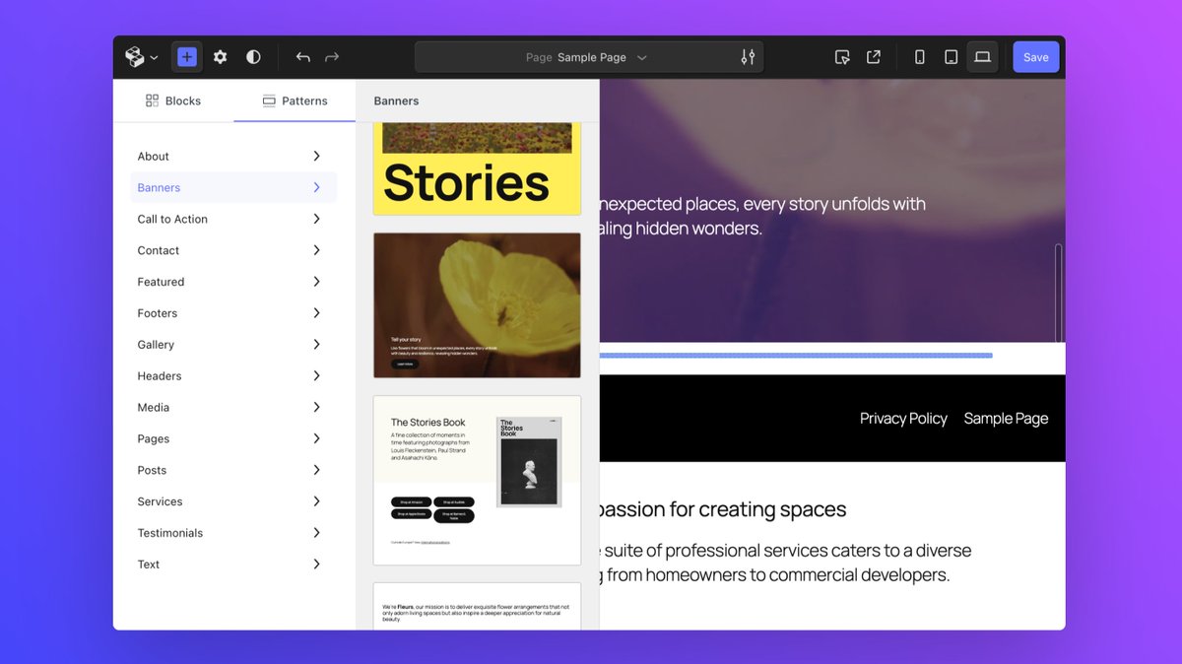Redo the last change
The width and height of the screenshot is (1182, 664).
coord(332,56)
